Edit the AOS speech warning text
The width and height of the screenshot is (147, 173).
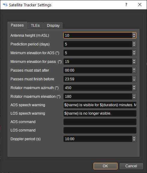click(x=100, y=105)
